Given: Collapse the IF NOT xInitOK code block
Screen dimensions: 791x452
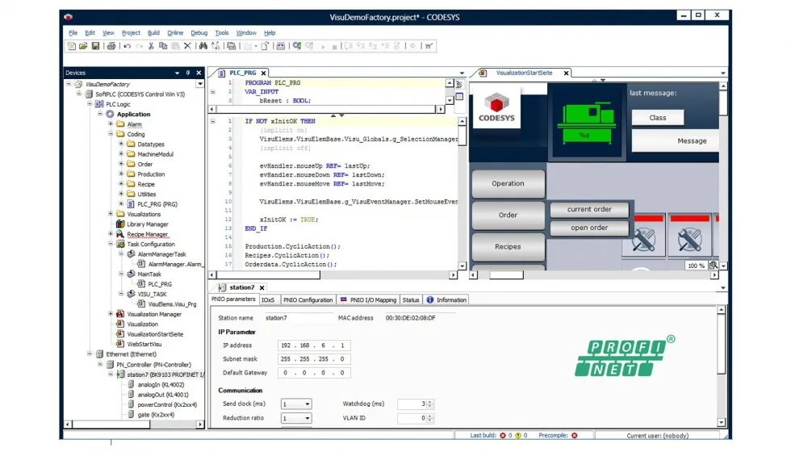Looking at the screenshot, I should (x=213, y=122).
